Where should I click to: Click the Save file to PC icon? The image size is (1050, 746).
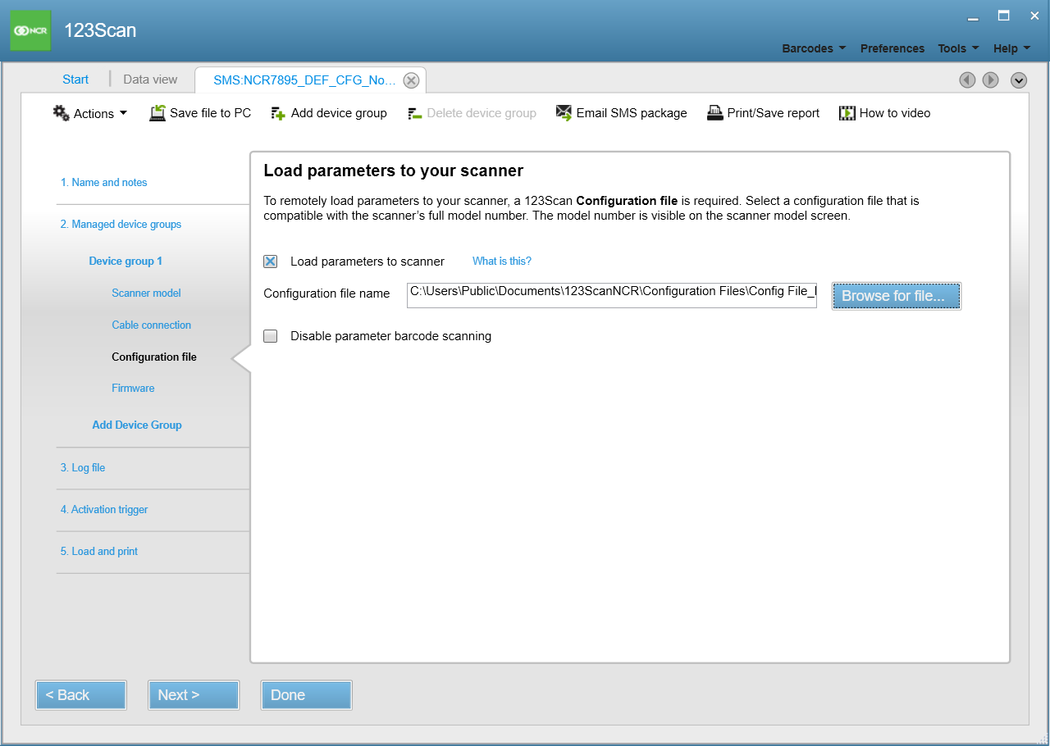point(157,113)
